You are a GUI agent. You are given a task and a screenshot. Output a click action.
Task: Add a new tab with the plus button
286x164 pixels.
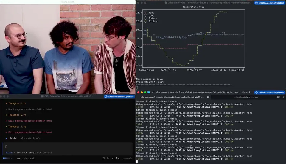(283, 97)
